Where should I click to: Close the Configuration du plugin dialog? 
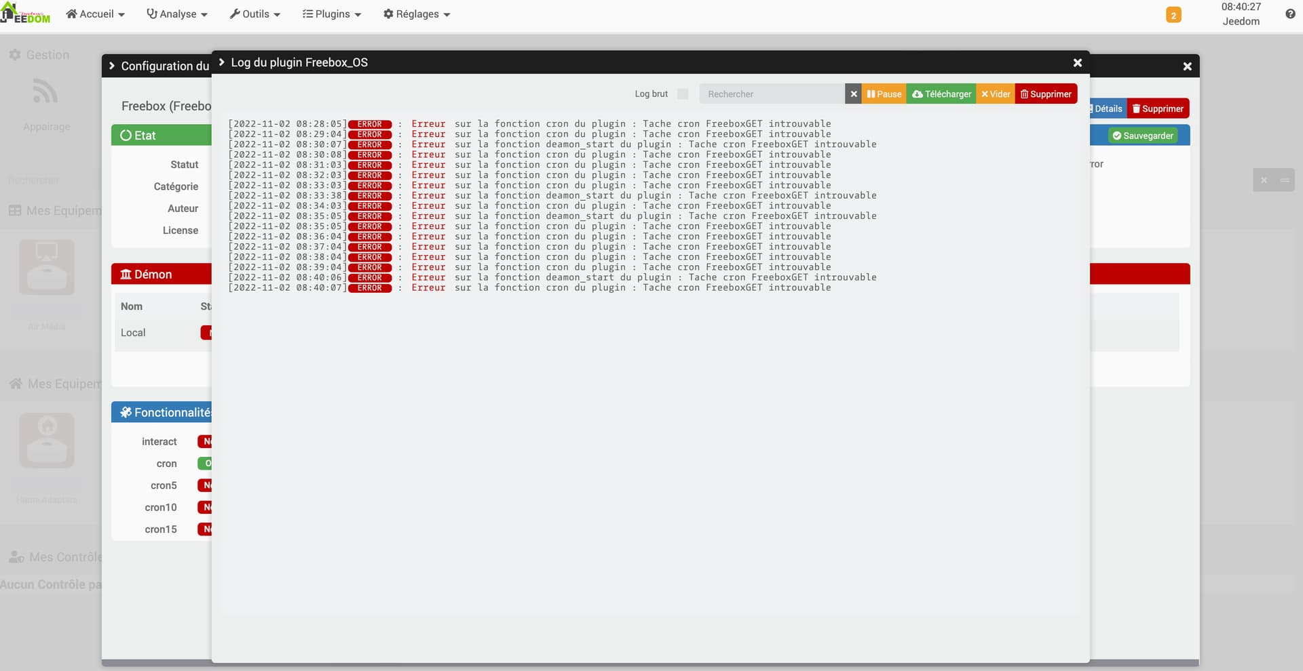1187,66
